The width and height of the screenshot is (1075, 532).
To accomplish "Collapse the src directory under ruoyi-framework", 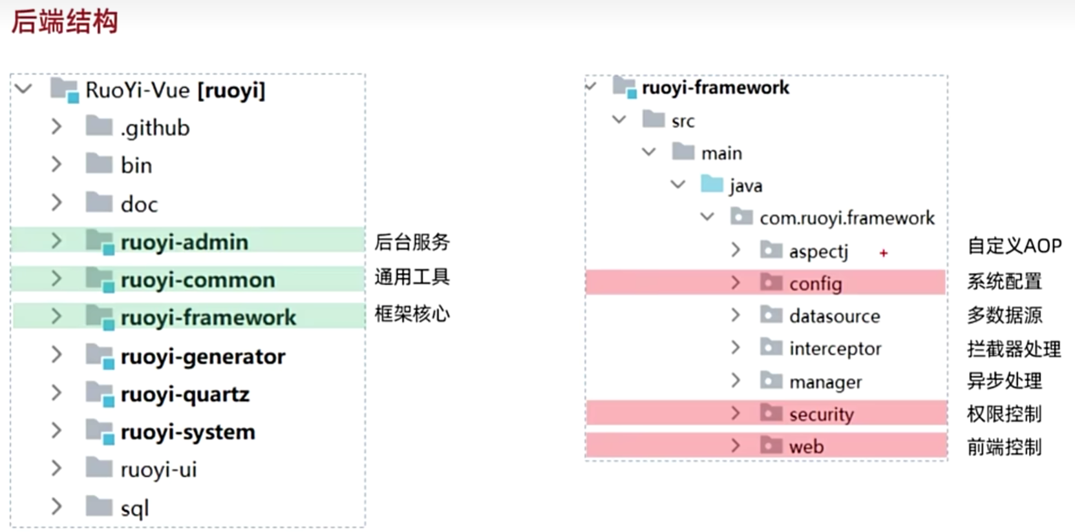I will [x=619, y=119].
